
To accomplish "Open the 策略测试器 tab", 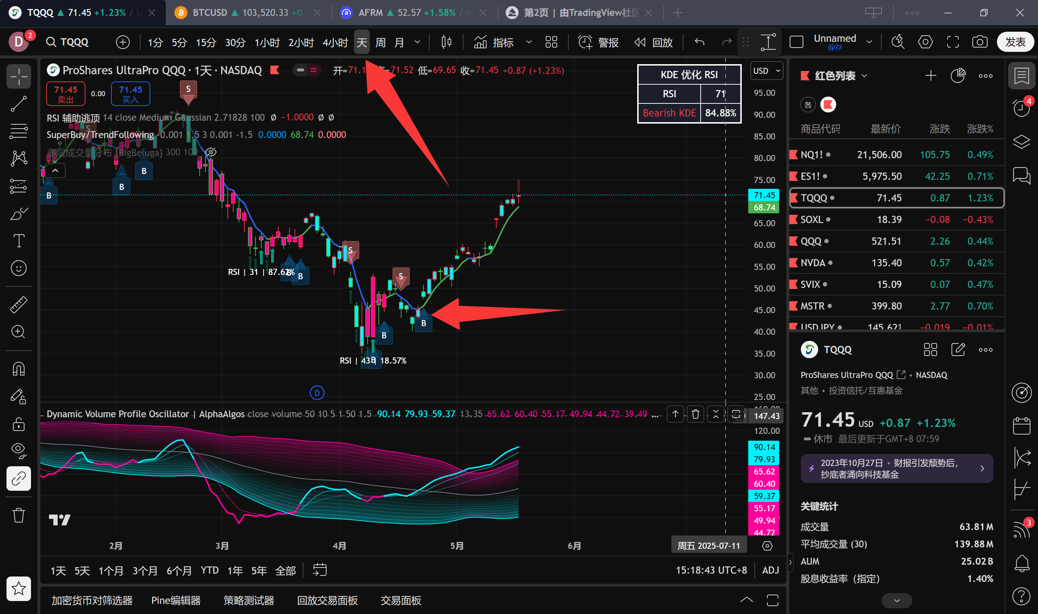I will point(249,600).
